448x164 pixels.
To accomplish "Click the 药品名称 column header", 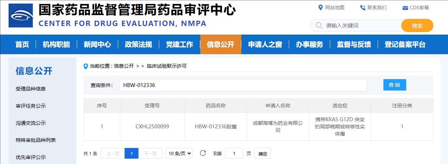I will 216,106.
